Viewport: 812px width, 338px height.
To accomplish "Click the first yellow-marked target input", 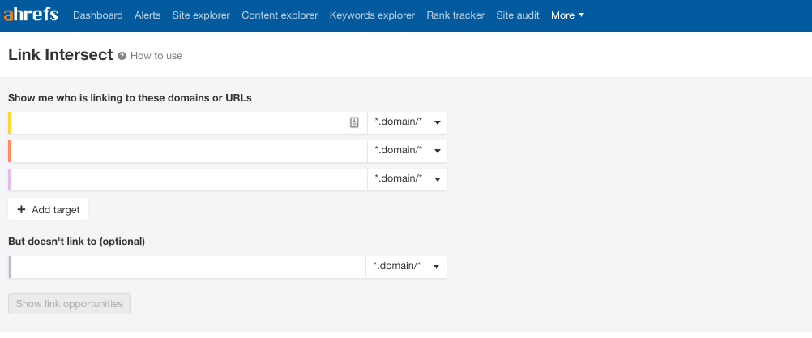I will pos(178,122).
